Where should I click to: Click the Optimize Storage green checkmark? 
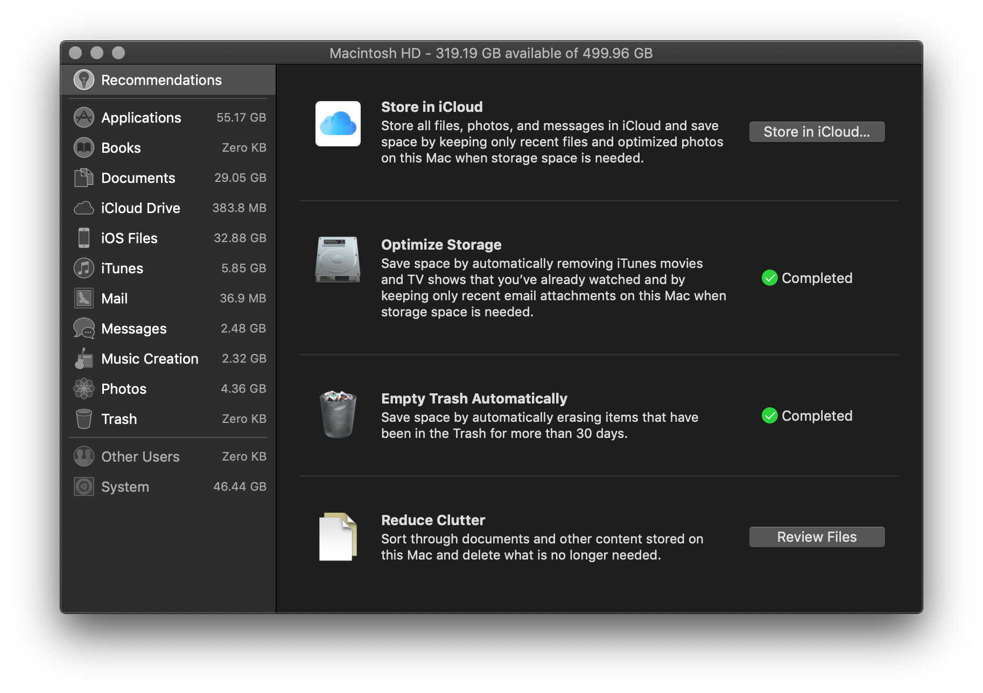(x=770, y=278)
